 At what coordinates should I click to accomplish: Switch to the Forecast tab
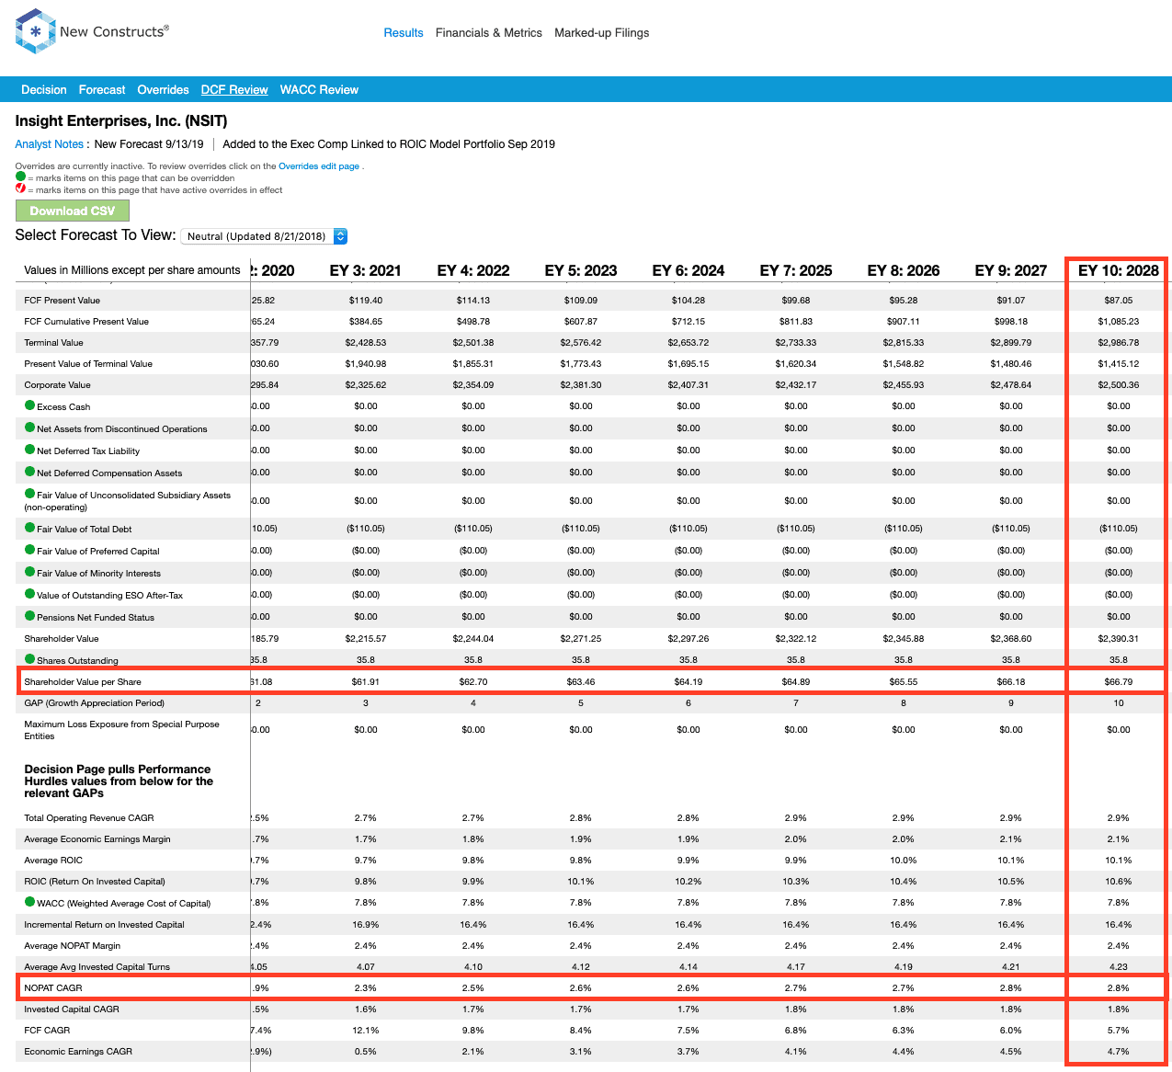pos(102,90)
